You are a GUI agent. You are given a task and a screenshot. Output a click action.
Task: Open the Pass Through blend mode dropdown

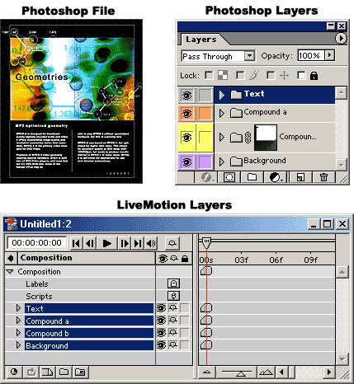pos(249,56)
